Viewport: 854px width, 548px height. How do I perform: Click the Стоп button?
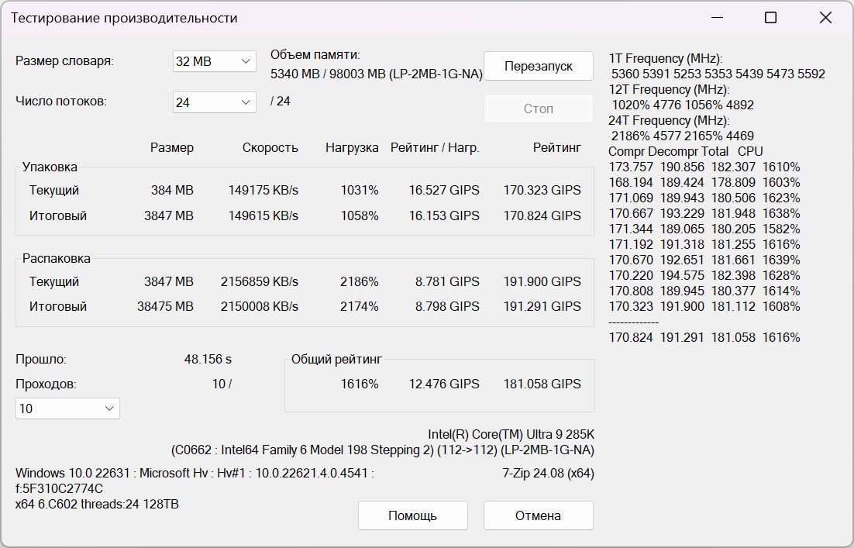click(x=538, y=109)
